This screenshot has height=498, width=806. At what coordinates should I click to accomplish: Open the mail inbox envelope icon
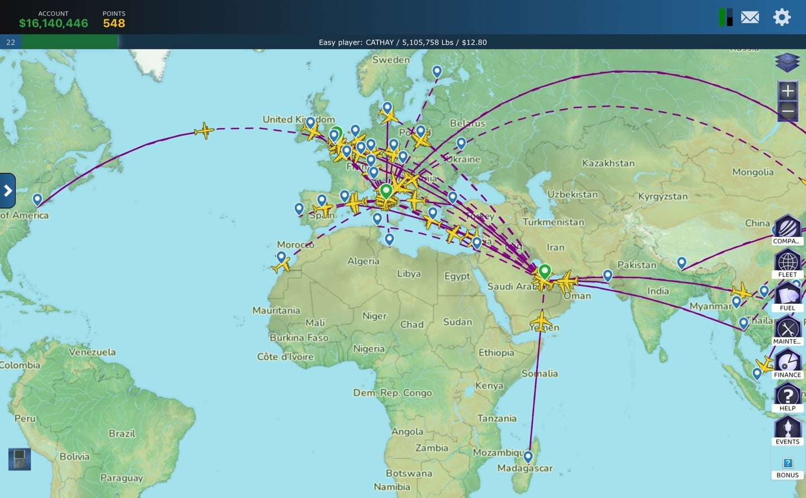tap(750, 17)
